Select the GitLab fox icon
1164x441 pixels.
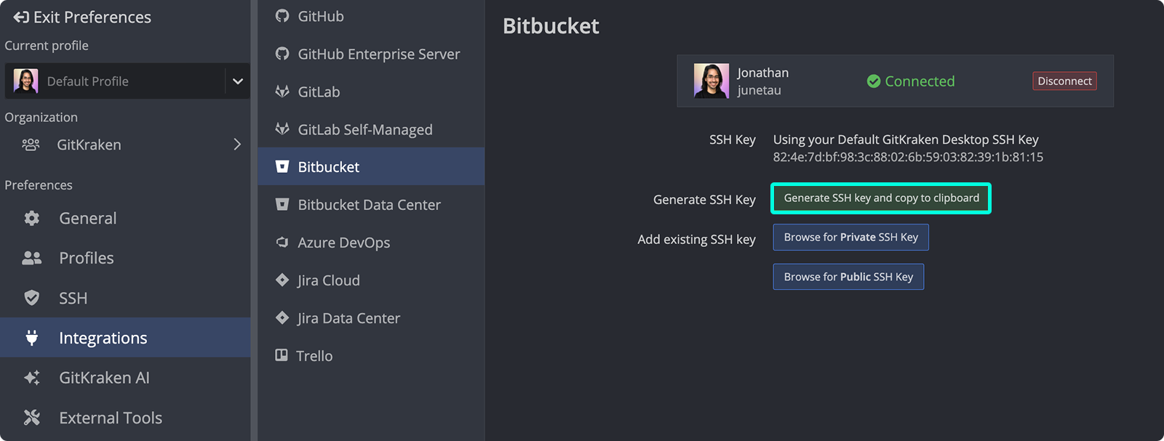pos(282,92)
